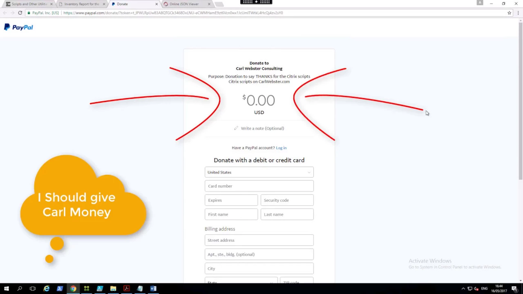The height and width of the screenshot is (294, 523).
Task: Focus the Apt., ste., bldg. optional field
Action: [x=259, y=254]
